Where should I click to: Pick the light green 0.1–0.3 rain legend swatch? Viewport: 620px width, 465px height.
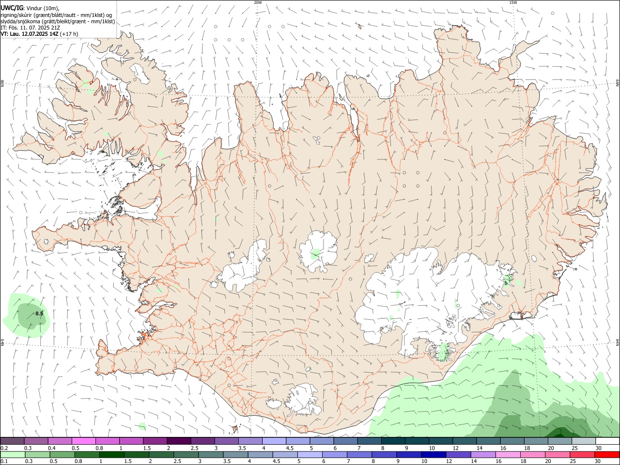coord(12,455)
